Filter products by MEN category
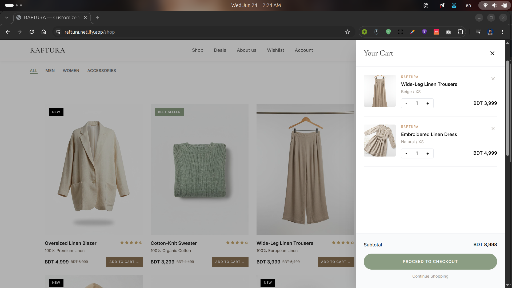Viewport: 512px width, 288px height. click(50, 71)
